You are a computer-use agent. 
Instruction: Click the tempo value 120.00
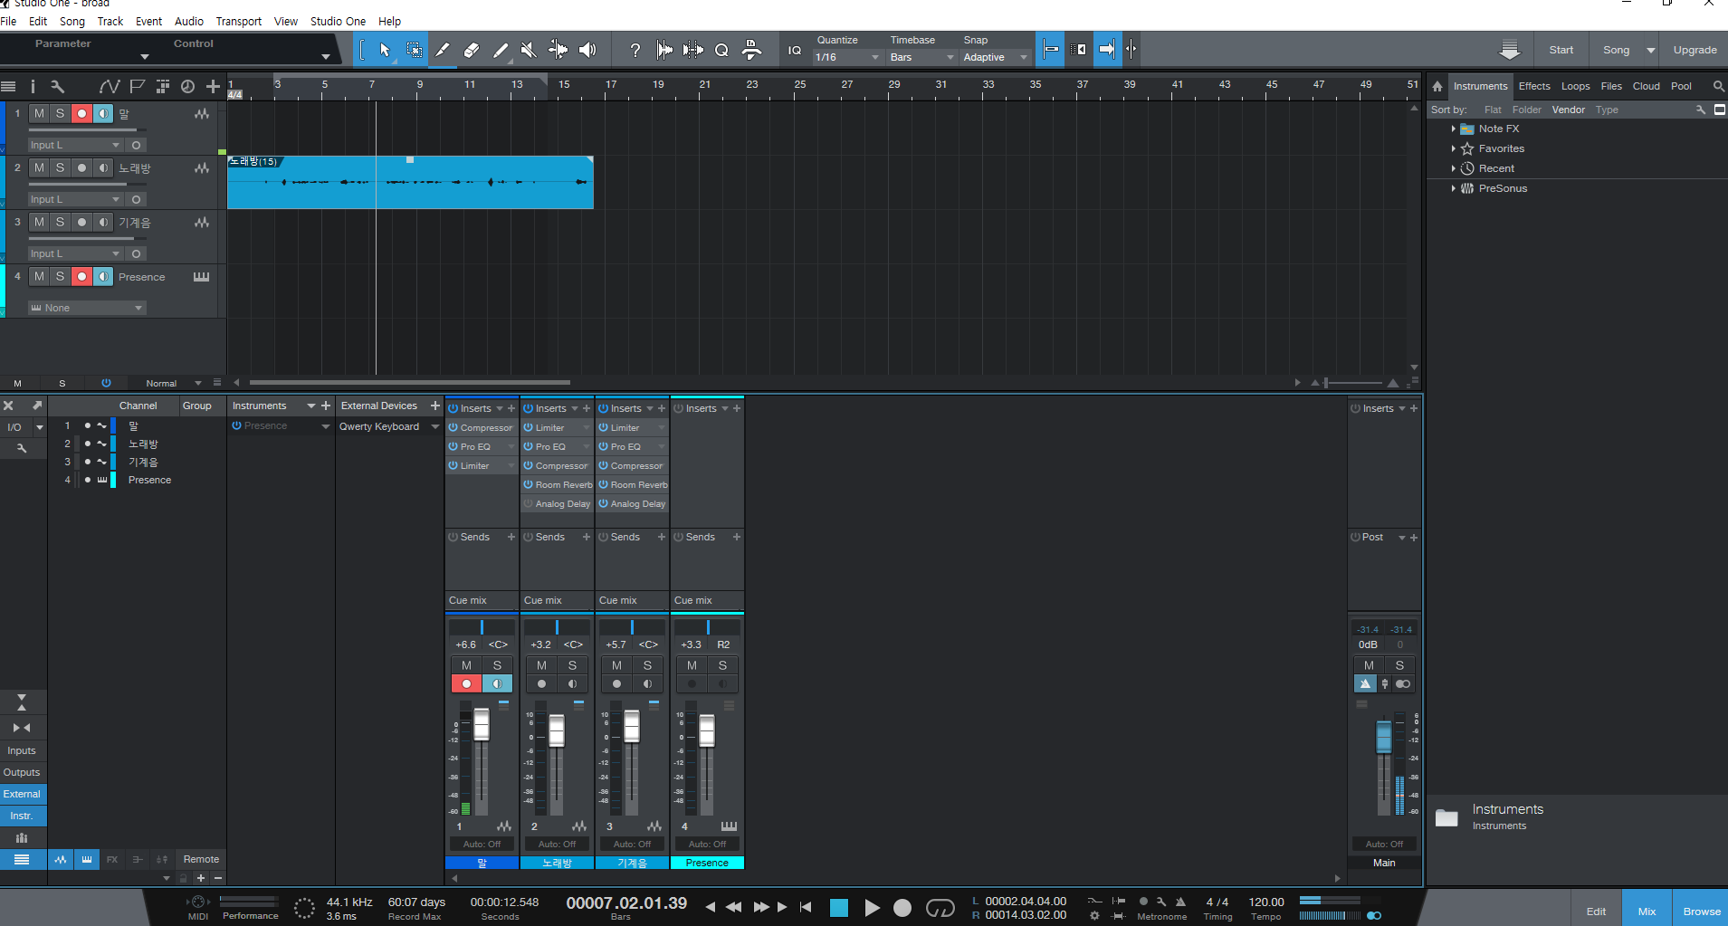[x=1266, y=902]
